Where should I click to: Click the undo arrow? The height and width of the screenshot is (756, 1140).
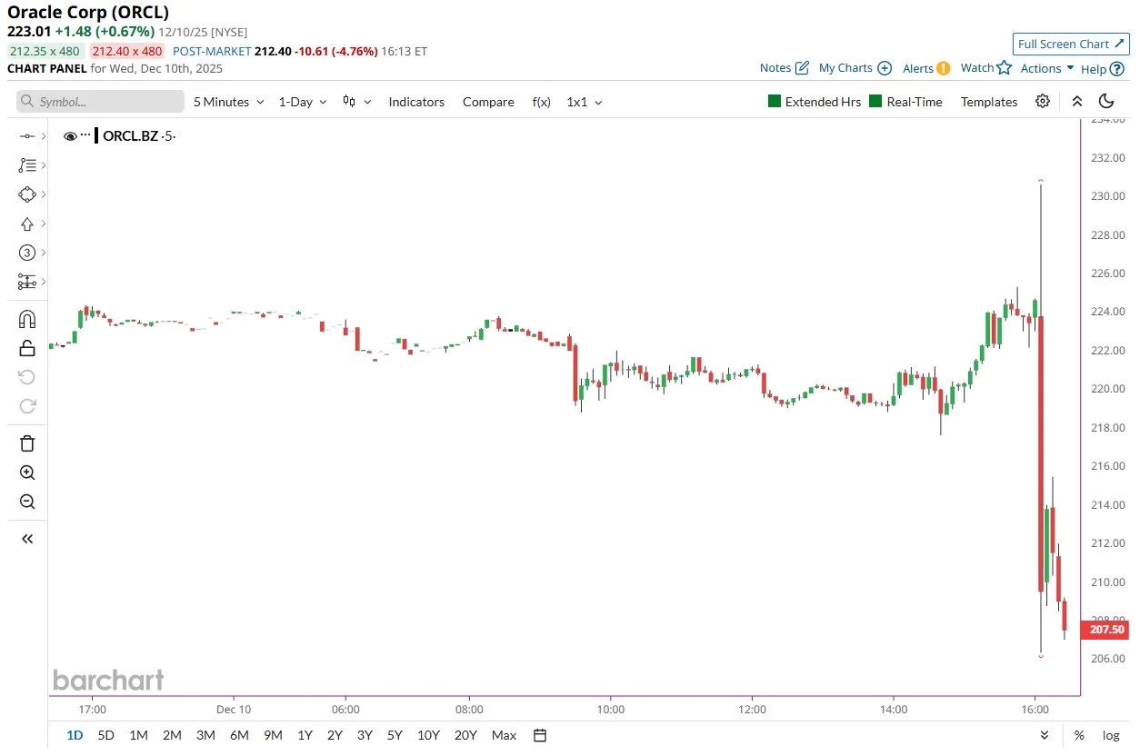click(27, 377)
